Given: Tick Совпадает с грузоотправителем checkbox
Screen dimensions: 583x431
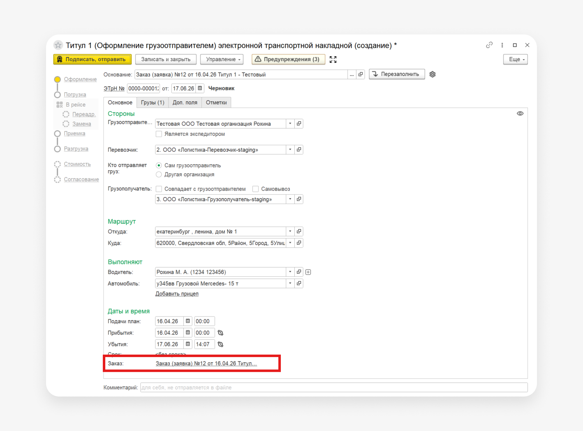Looking at the screenshot, I should pos(159,189).
